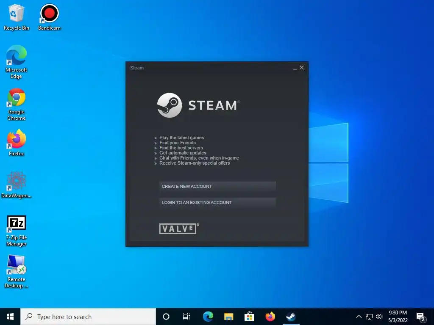Image resolution: width=434 pixels, height=325 pixels.
Task: Select the Microsoft Edge desktop shortcut
Action: point(17,62)
